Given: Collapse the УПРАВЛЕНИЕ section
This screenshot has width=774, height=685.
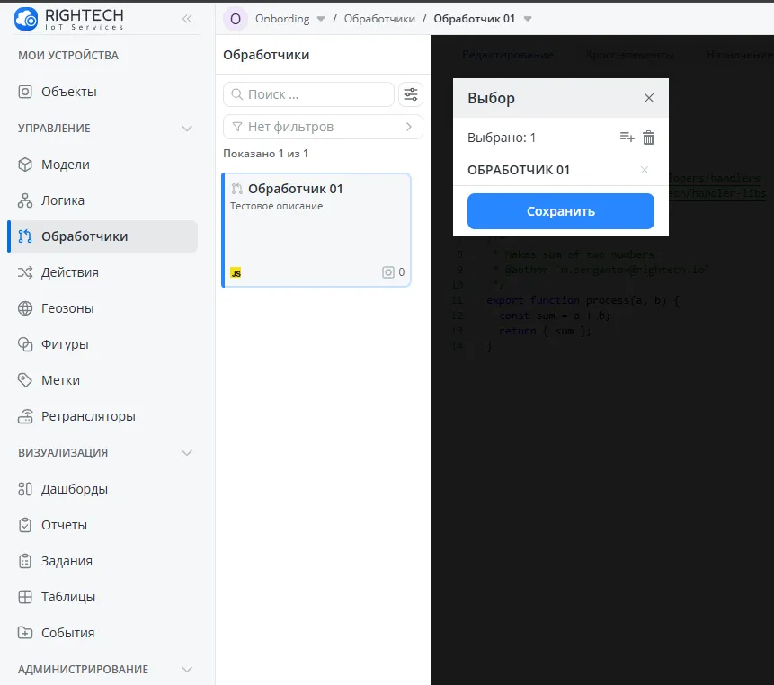Looking at the screenshot, I should (187, 129).
